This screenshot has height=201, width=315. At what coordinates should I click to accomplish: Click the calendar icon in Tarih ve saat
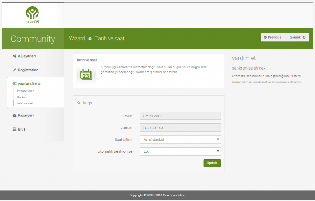[86, 75]
